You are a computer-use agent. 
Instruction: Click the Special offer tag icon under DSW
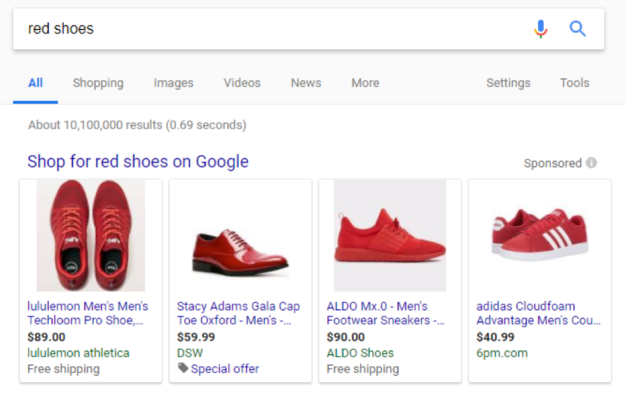pyautogui.click(x=183, y=368)
